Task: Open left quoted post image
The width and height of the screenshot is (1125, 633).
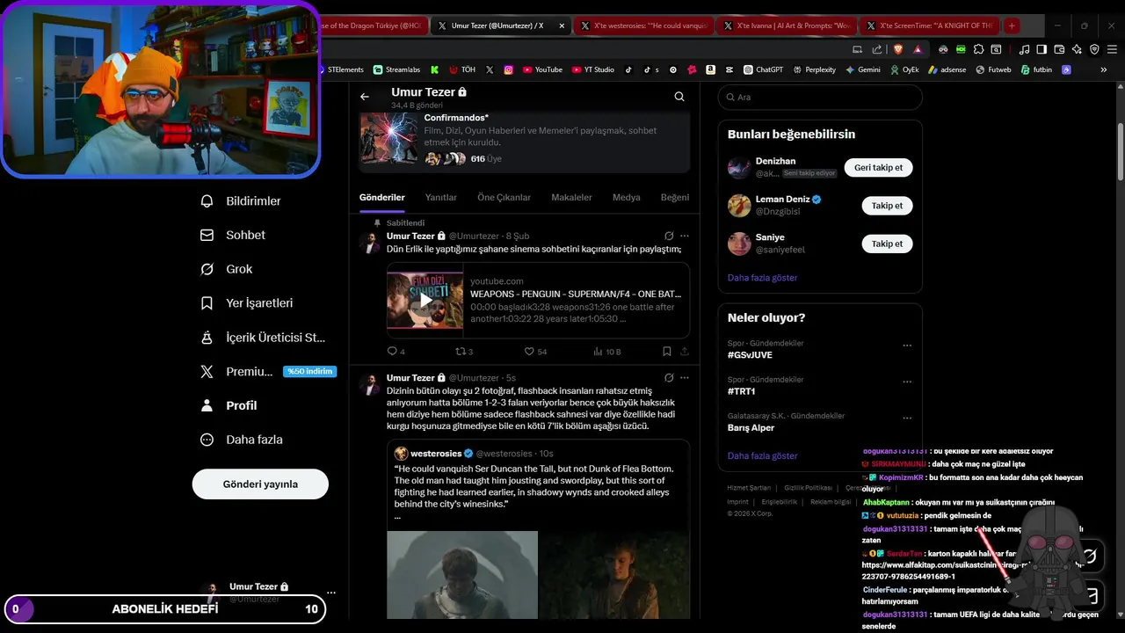Action: (x=462, y=574)
